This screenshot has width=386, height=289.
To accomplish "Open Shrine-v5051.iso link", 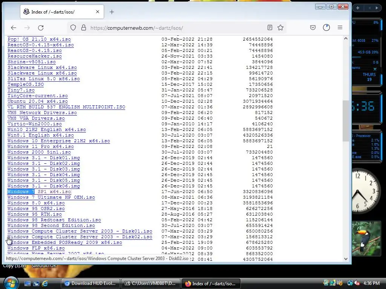I will pyautogui.click(x=32, y=62).
